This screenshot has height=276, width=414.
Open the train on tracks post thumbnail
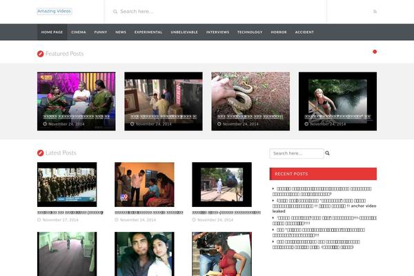pos(221,185)
